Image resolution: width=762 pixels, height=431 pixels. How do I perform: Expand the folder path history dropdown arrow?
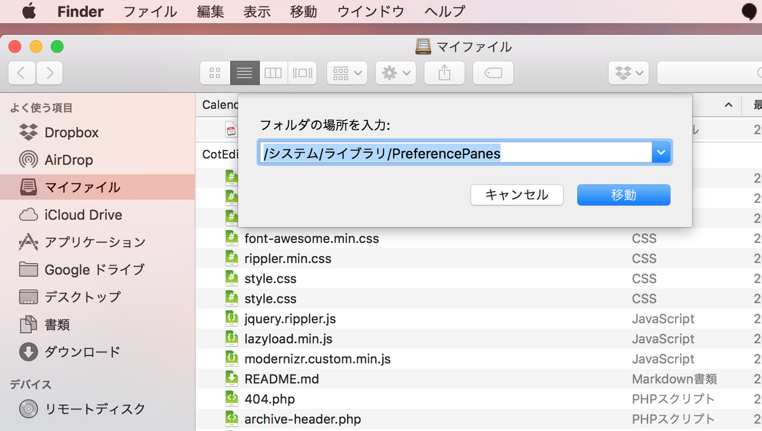coord(661,153)
